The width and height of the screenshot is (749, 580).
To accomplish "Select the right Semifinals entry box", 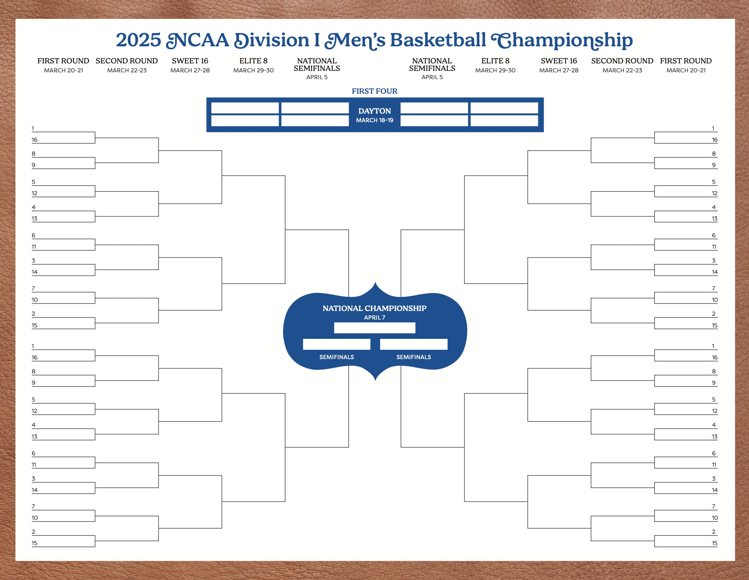I will coord(413,344).
